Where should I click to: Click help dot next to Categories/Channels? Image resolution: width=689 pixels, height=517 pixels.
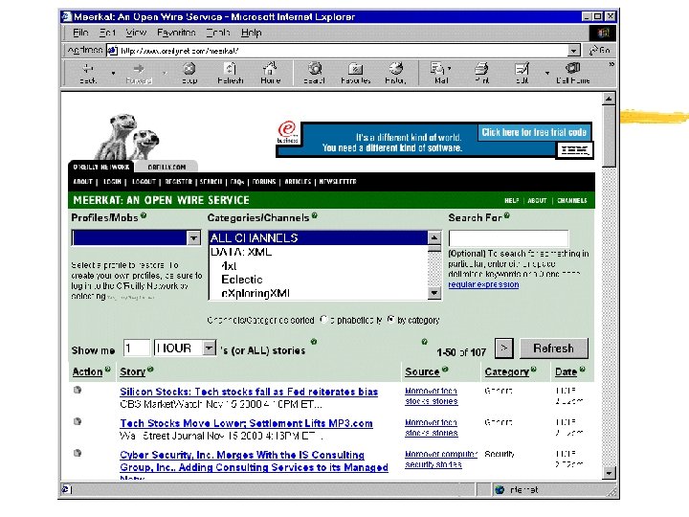point(314,215)
